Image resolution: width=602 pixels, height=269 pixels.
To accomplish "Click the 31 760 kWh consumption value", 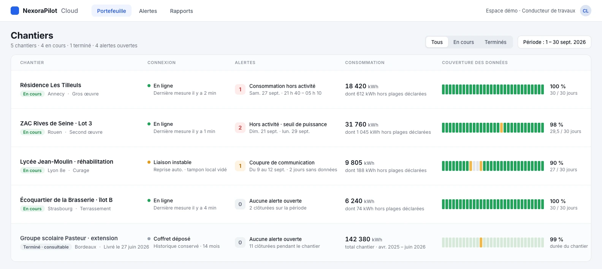I will [x=361, y=124].
